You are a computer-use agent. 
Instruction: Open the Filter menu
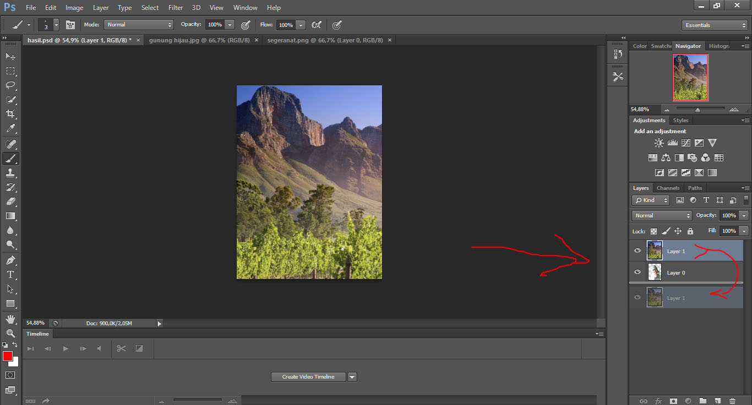[x=176, y=8]
